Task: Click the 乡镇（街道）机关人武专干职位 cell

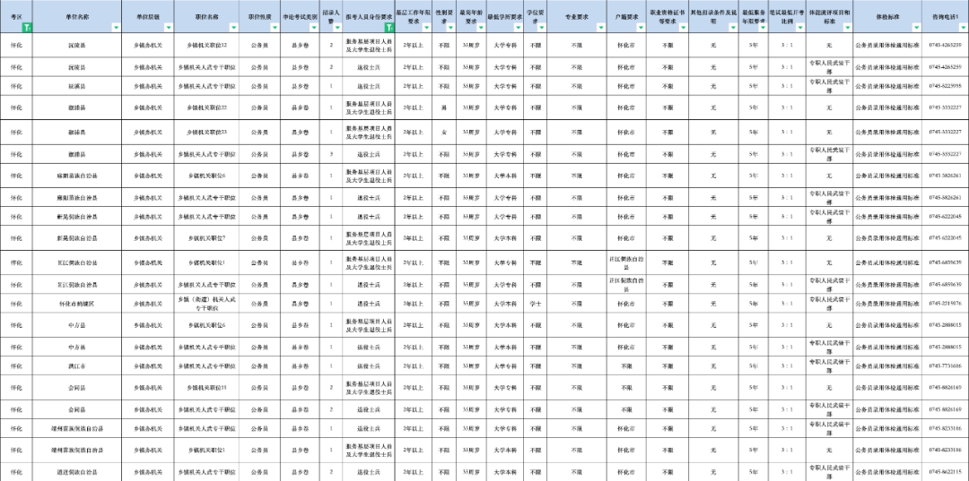Action: 206,305
